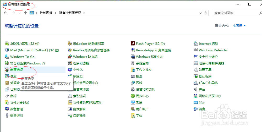262x132 pixels.
Task: Refresh the control panel view
Action: point(206,13)
